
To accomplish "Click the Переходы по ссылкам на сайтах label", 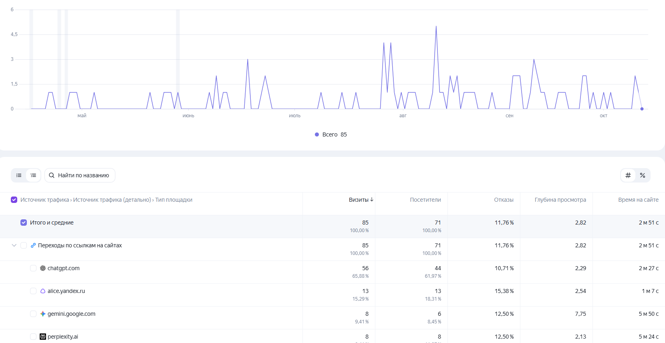I will click(x=80, y=245).
